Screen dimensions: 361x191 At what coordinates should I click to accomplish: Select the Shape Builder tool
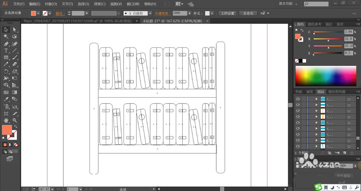coord(6,85)
